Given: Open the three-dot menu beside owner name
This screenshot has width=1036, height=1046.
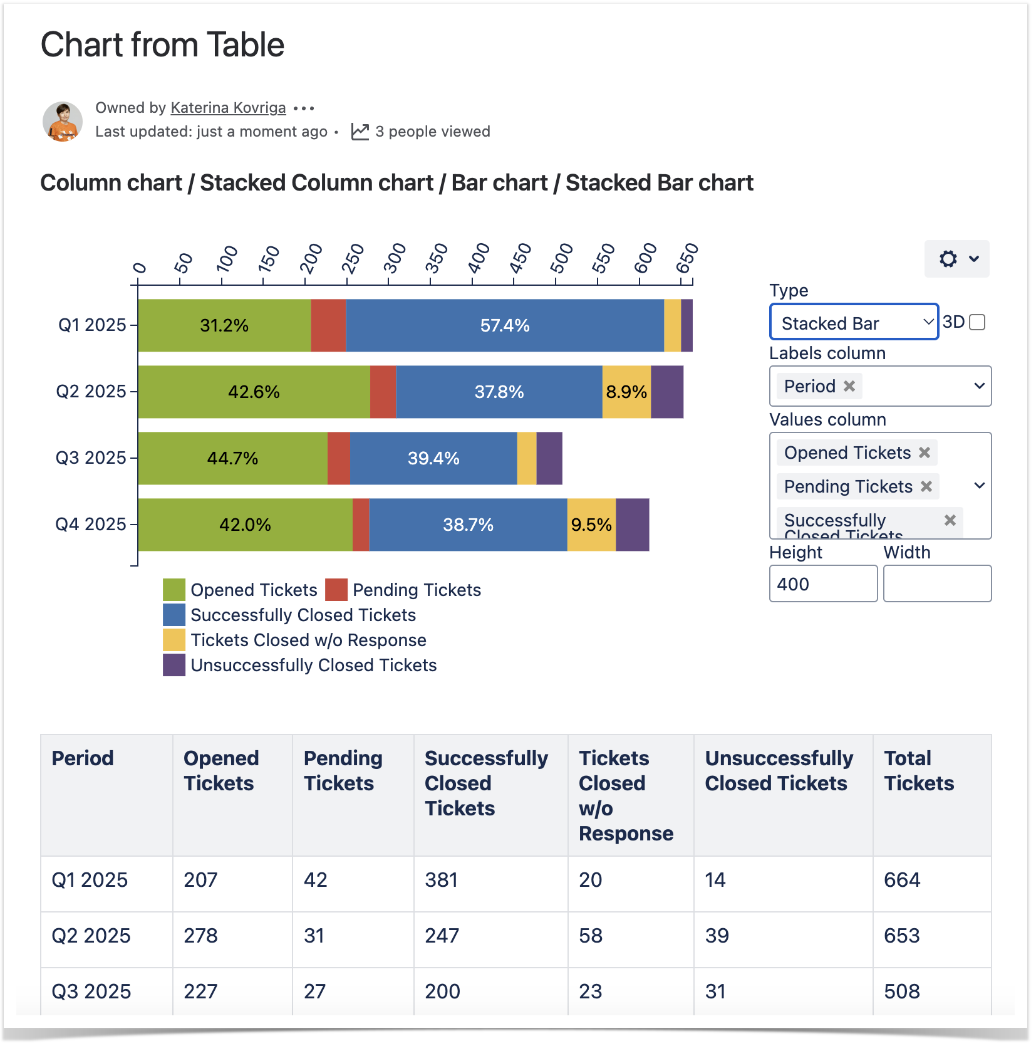Looking at the screenshot, I should pos(304,108).
